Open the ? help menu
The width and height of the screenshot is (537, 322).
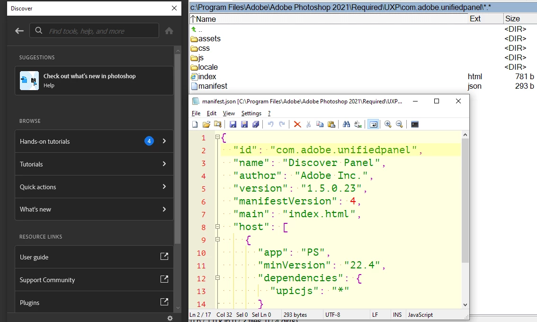[269, 113]
